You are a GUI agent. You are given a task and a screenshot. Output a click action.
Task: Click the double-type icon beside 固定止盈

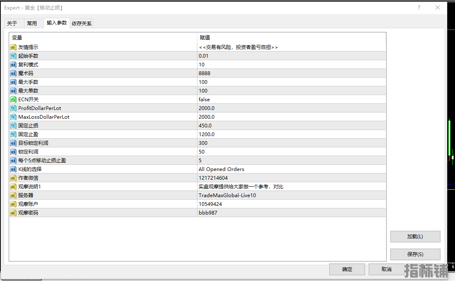pos(13,134)
